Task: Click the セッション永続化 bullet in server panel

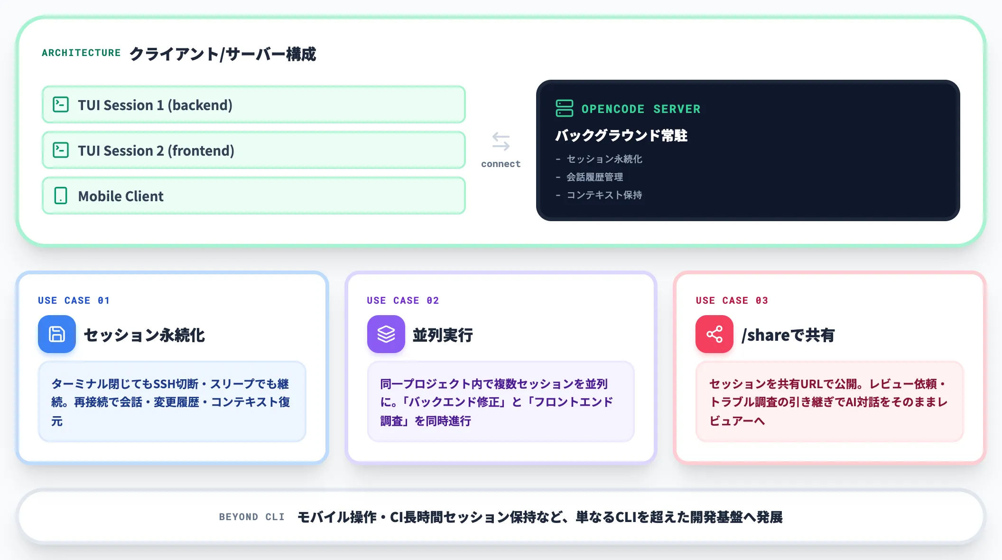Action: [x=599, y=159]
